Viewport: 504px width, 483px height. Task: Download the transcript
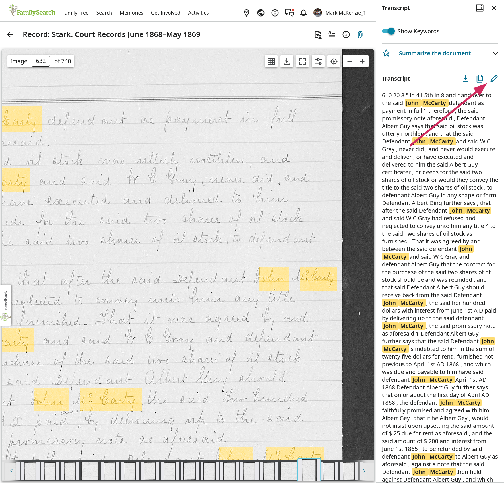click(466, 79)
